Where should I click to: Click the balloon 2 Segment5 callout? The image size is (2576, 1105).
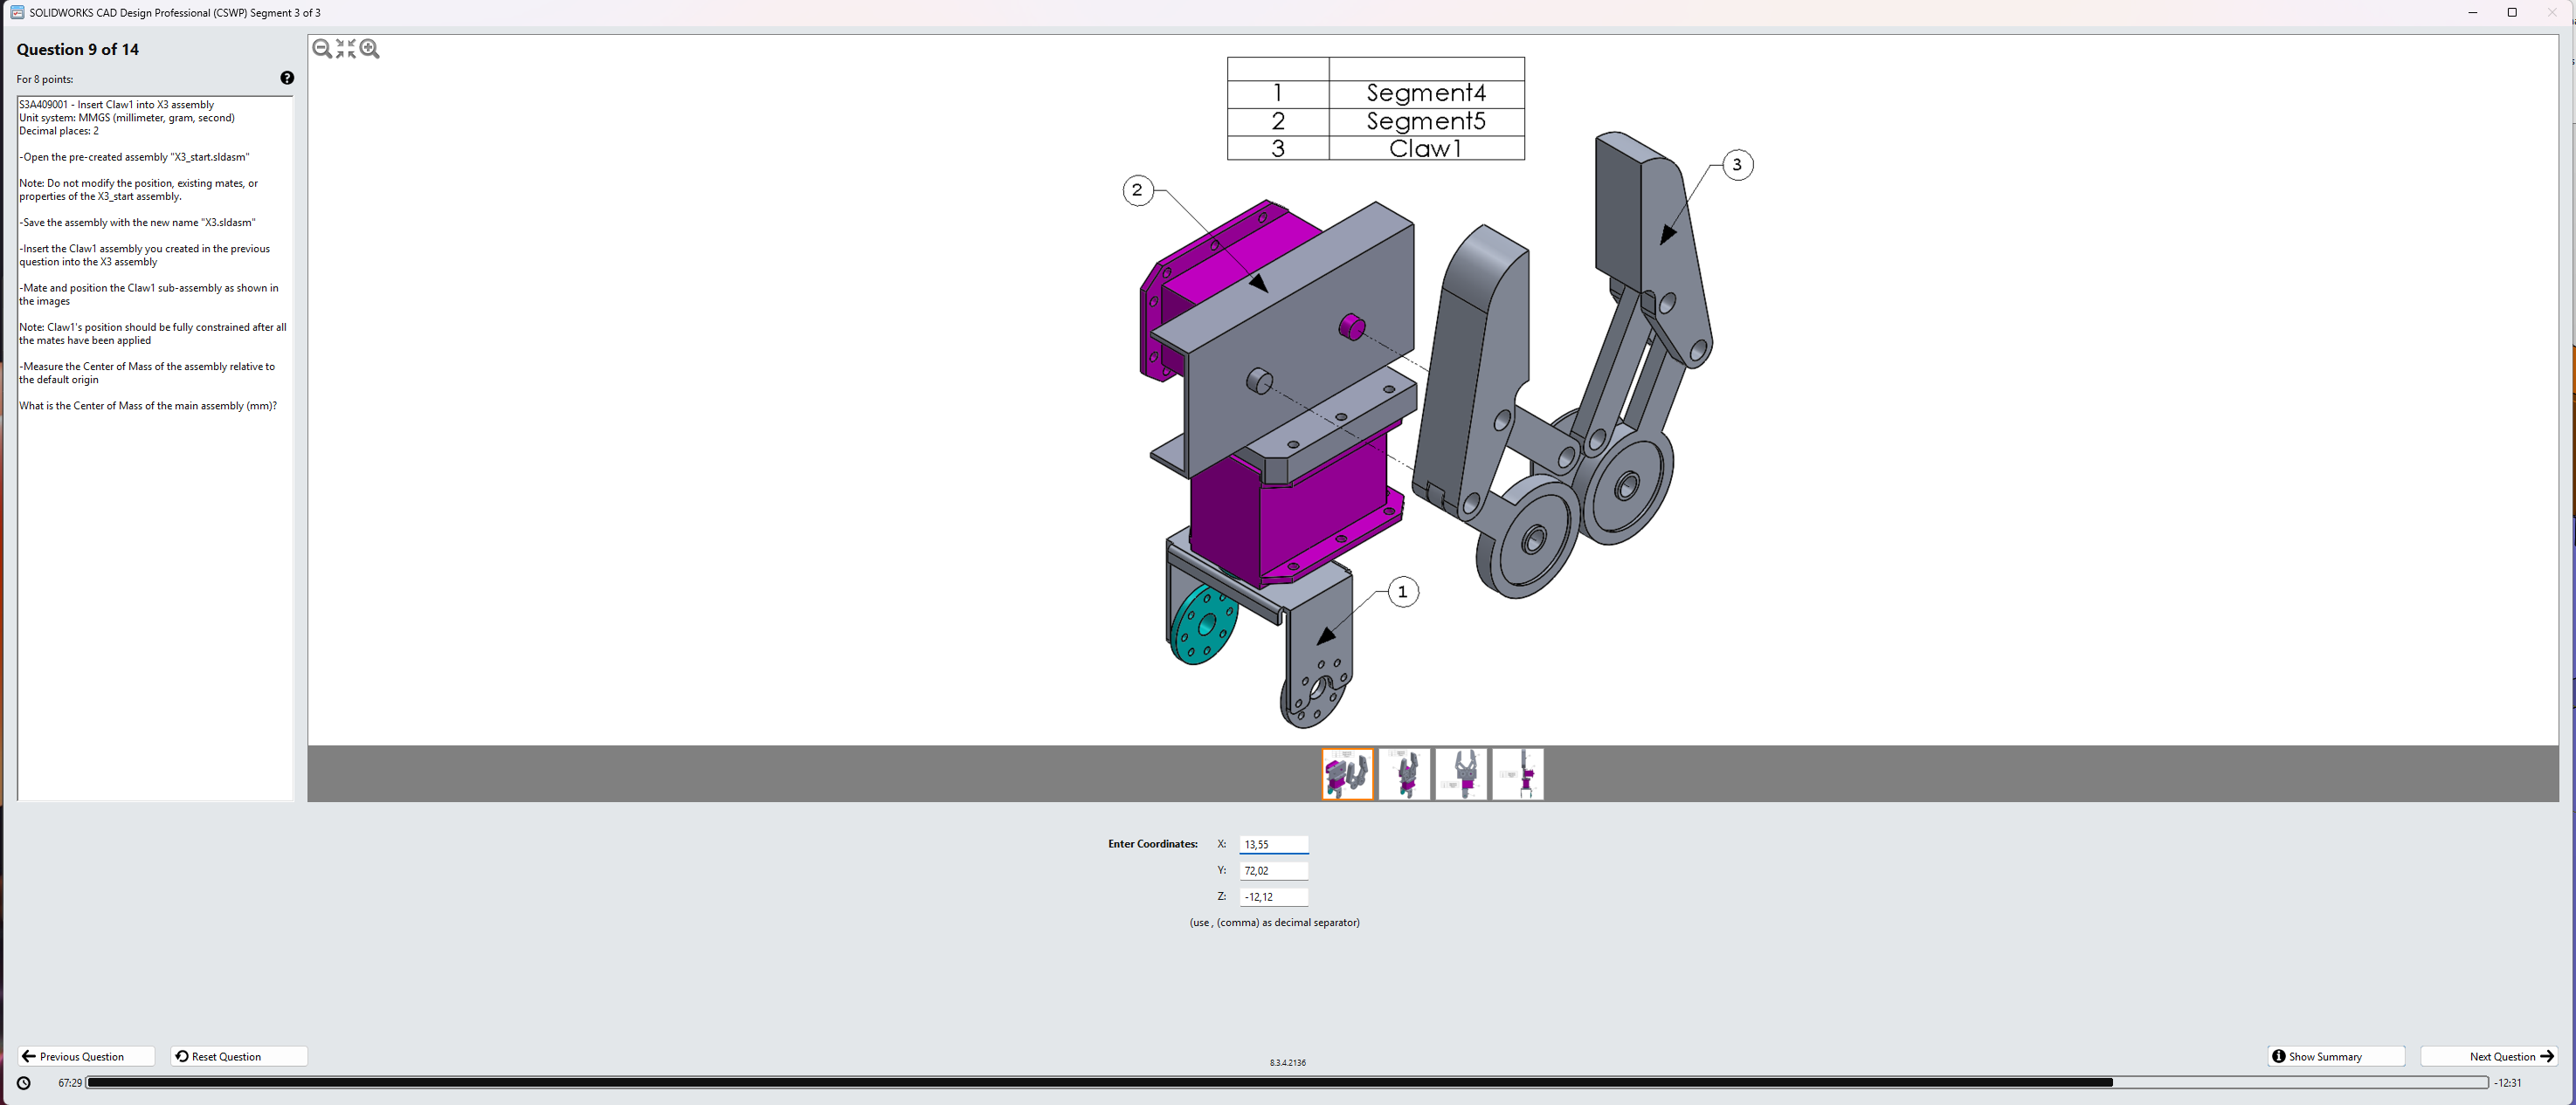(x=1137, y=189)
